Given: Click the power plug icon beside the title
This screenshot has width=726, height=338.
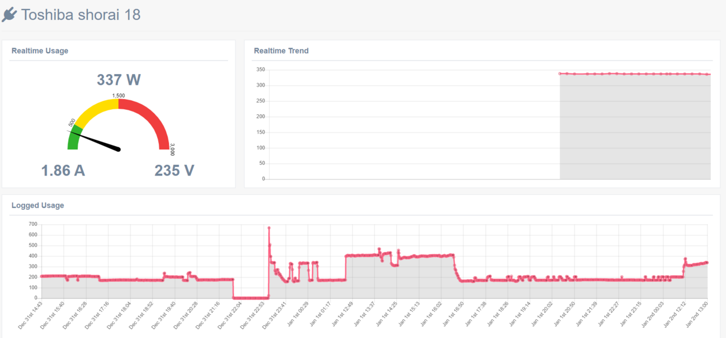Looking at the screenshot, I should coord(10,15).
